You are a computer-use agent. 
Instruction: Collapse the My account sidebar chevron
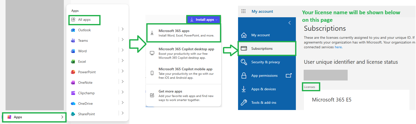coord(290,23)
